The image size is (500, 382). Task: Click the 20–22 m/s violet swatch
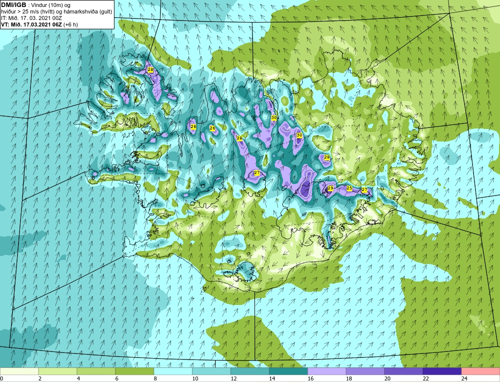click(403, 371)
